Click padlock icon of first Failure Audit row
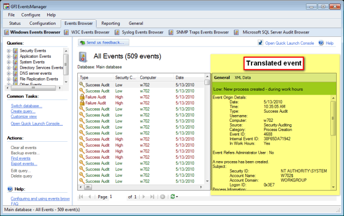The image size is (344, 216). (82, 97)
